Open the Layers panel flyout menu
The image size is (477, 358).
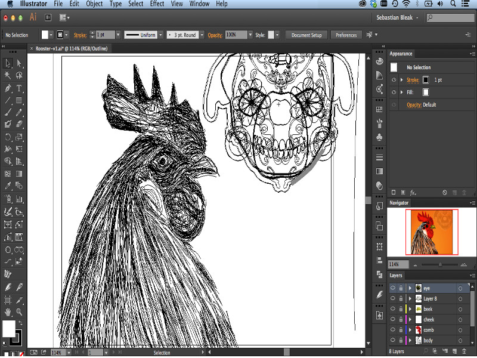pos(472,276)
